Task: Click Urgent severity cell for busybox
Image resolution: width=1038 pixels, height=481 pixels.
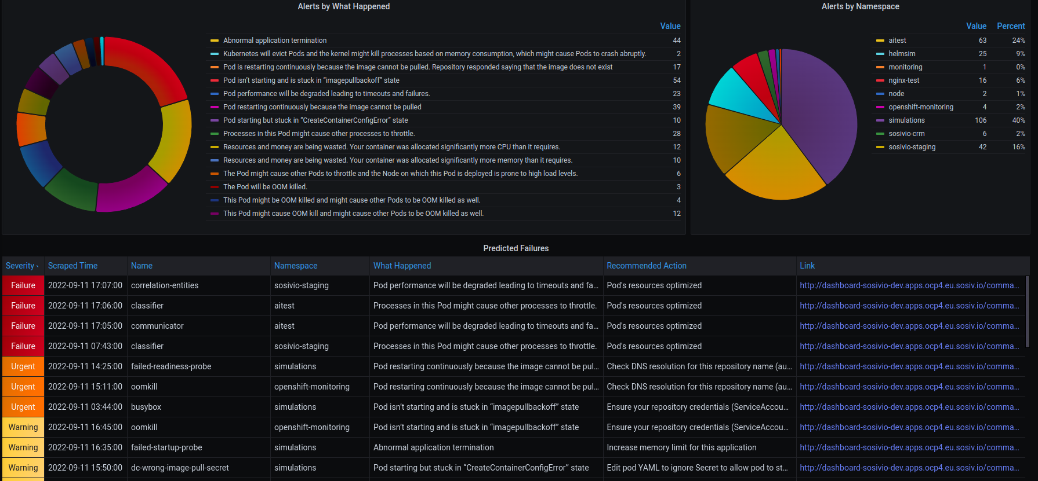Action: (x=23, y=407)
